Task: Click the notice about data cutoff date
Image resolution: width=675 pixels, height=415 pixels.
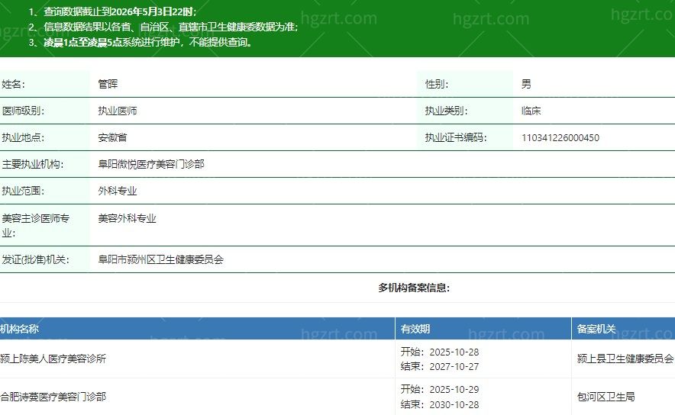Action: pos(113,11)
